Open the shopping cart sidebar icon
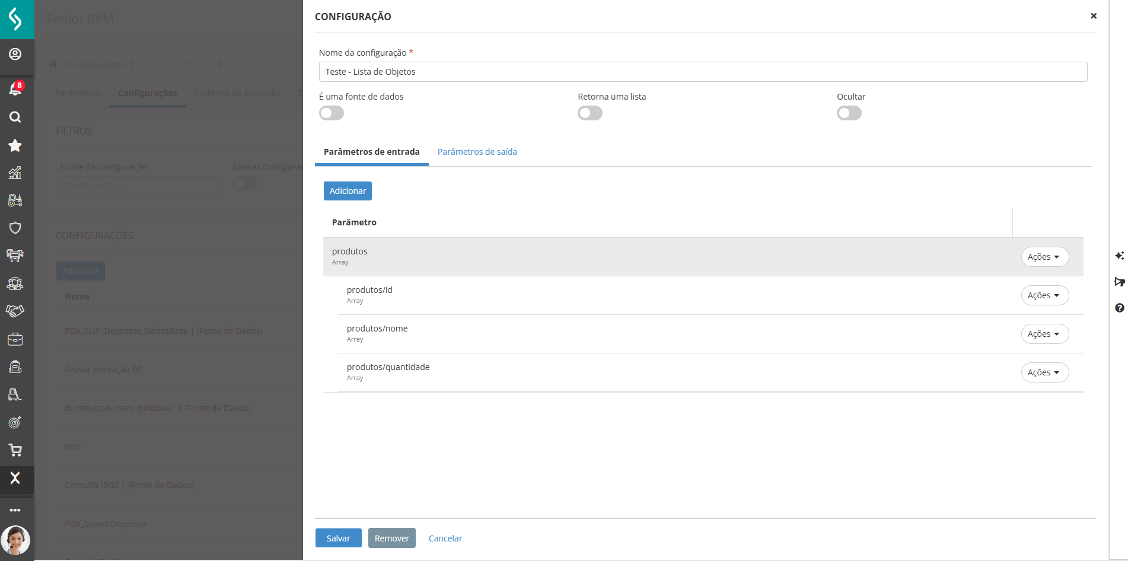The image size is (1128, 561). tap(15, 450)
